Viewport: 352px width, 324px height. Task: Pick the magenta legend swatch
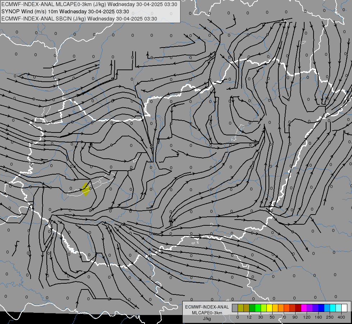coord(304,308)
